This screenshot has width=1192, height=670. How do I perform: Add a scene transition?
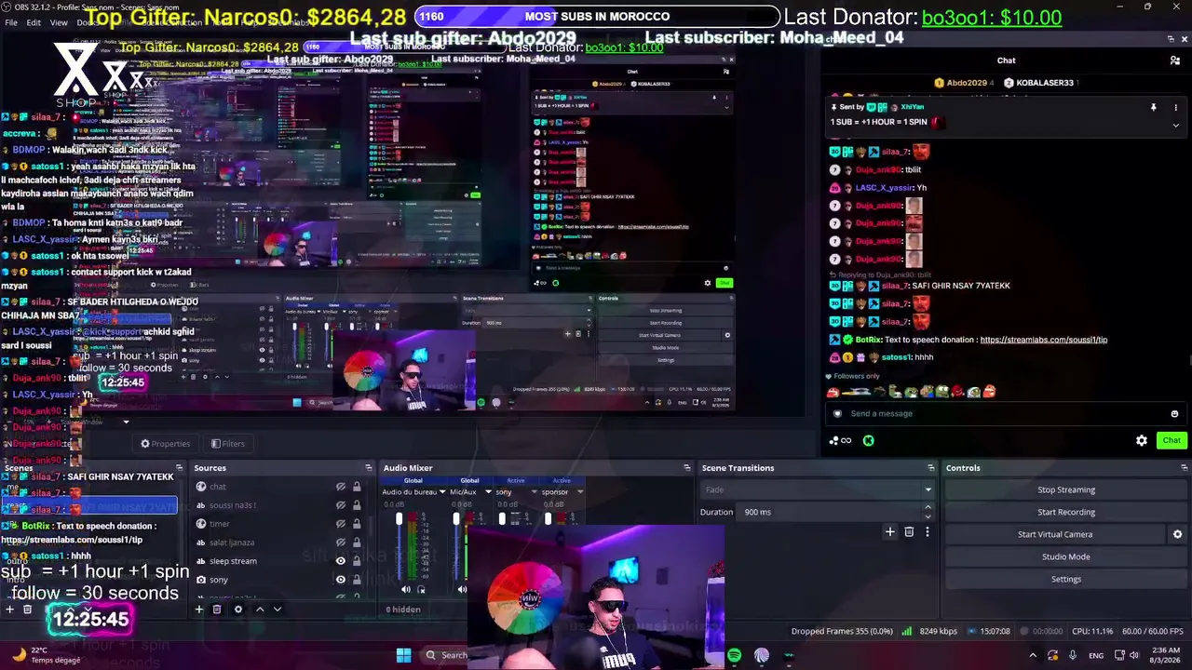click(889, 532)
